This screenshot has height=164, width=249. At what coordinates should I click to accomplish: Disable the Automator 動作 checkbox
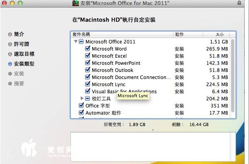coord(82,113)
